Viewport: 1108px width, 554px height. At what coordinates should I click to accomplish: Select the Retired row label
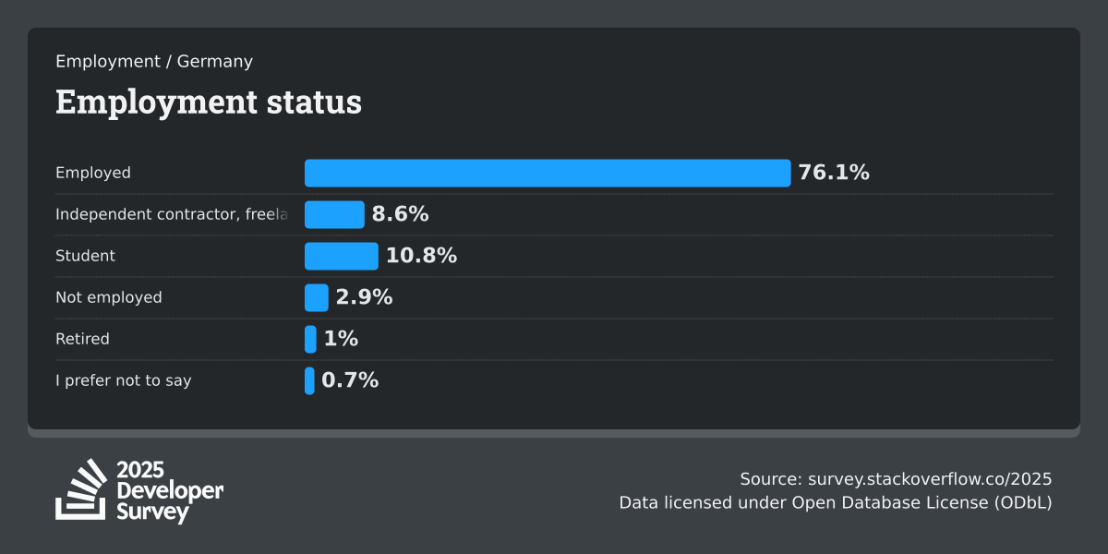82,340
